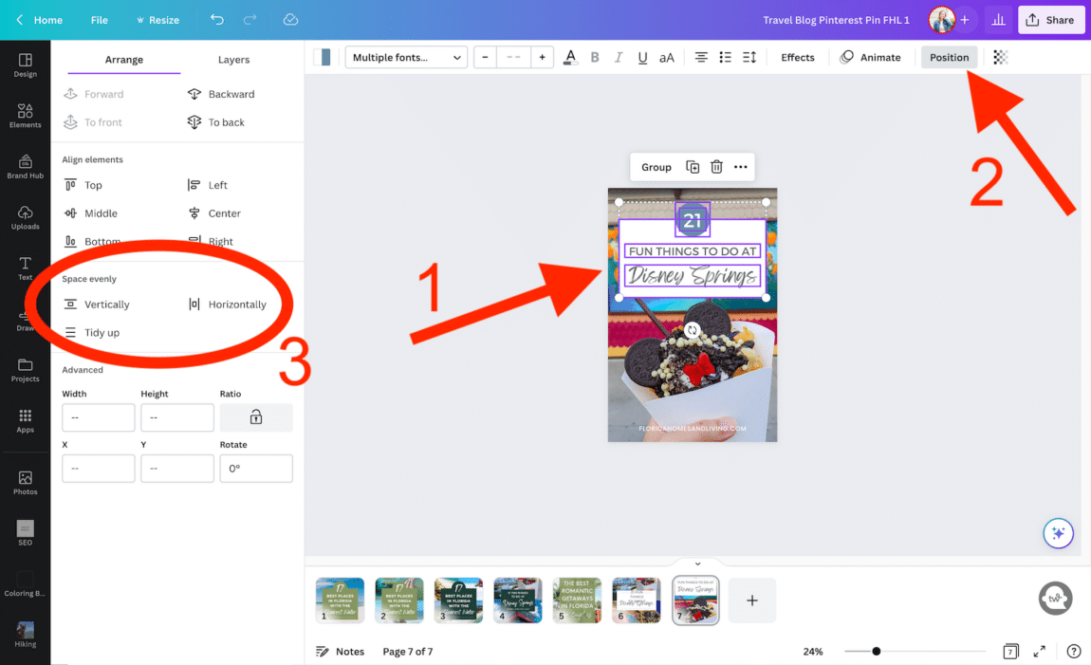Open the Uploads panel
The width and height of the screenshot is (1091, 665).
pos(25,215)
